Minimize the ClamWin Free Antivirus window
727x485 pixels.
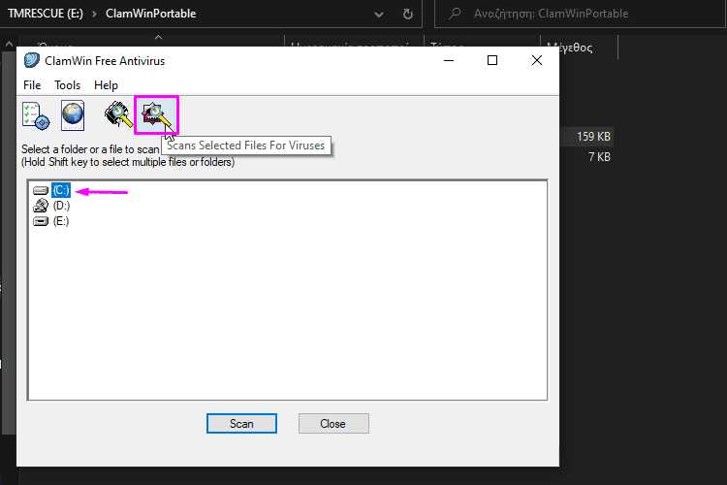pos(449,60)
